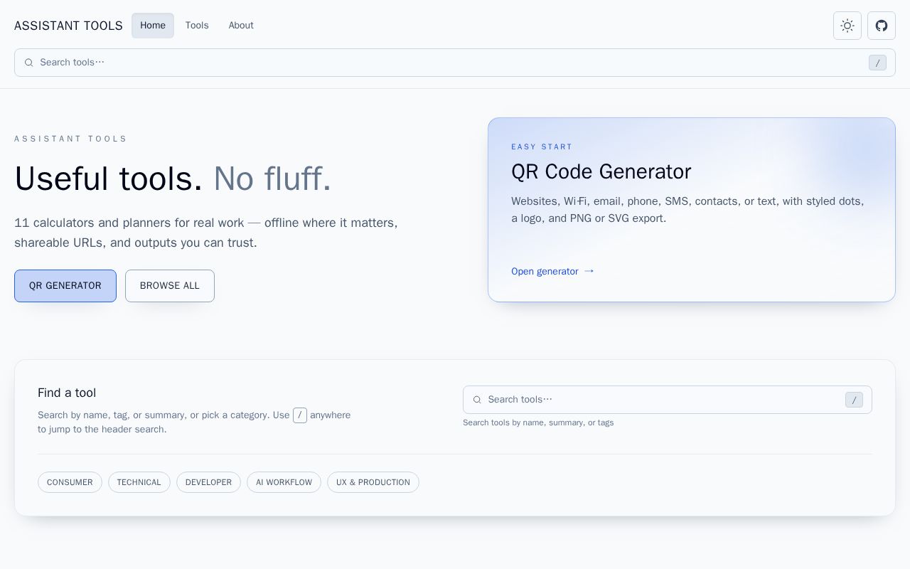Select the DEVELOPER category chip
The height and width of the screenshot is (569, 910).
(208, 482)
